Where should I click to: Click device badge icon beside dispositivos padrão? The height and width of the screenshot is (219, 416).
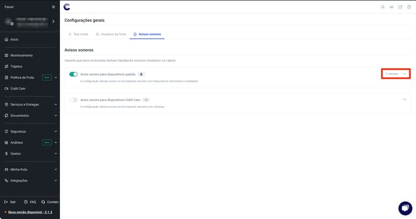tap(141, 74)
